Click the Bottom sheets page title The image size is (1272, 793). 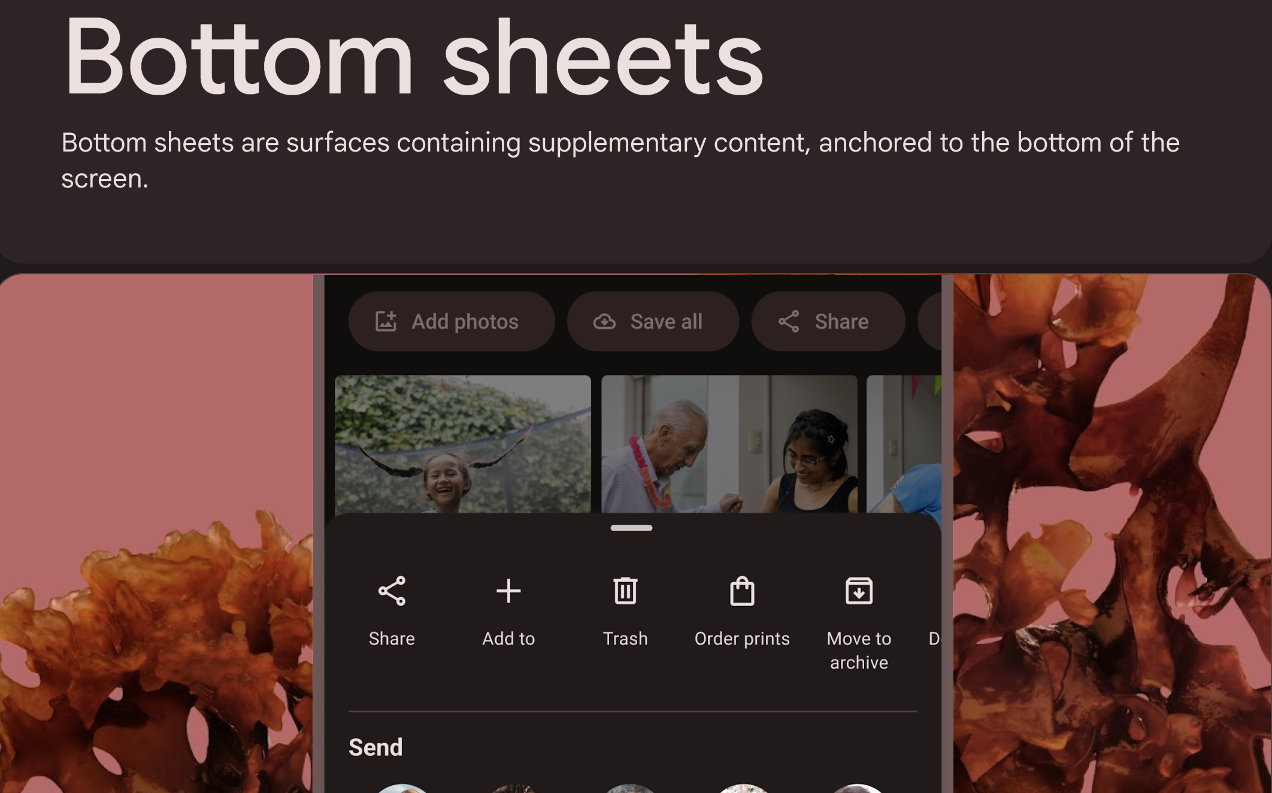pyautogui.click(x=412, y=57)
